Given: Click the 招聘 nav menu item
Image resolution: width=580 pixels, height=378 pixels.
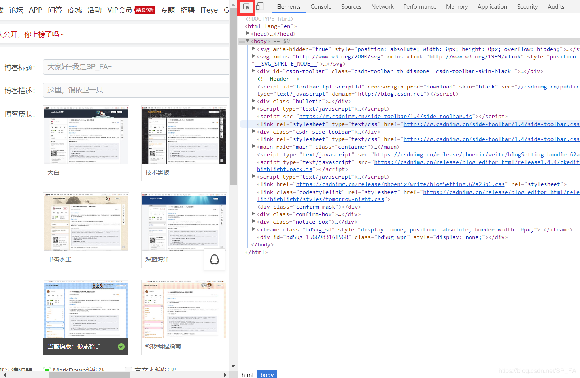Looking at the screenshot, I should tap(187, 10).
